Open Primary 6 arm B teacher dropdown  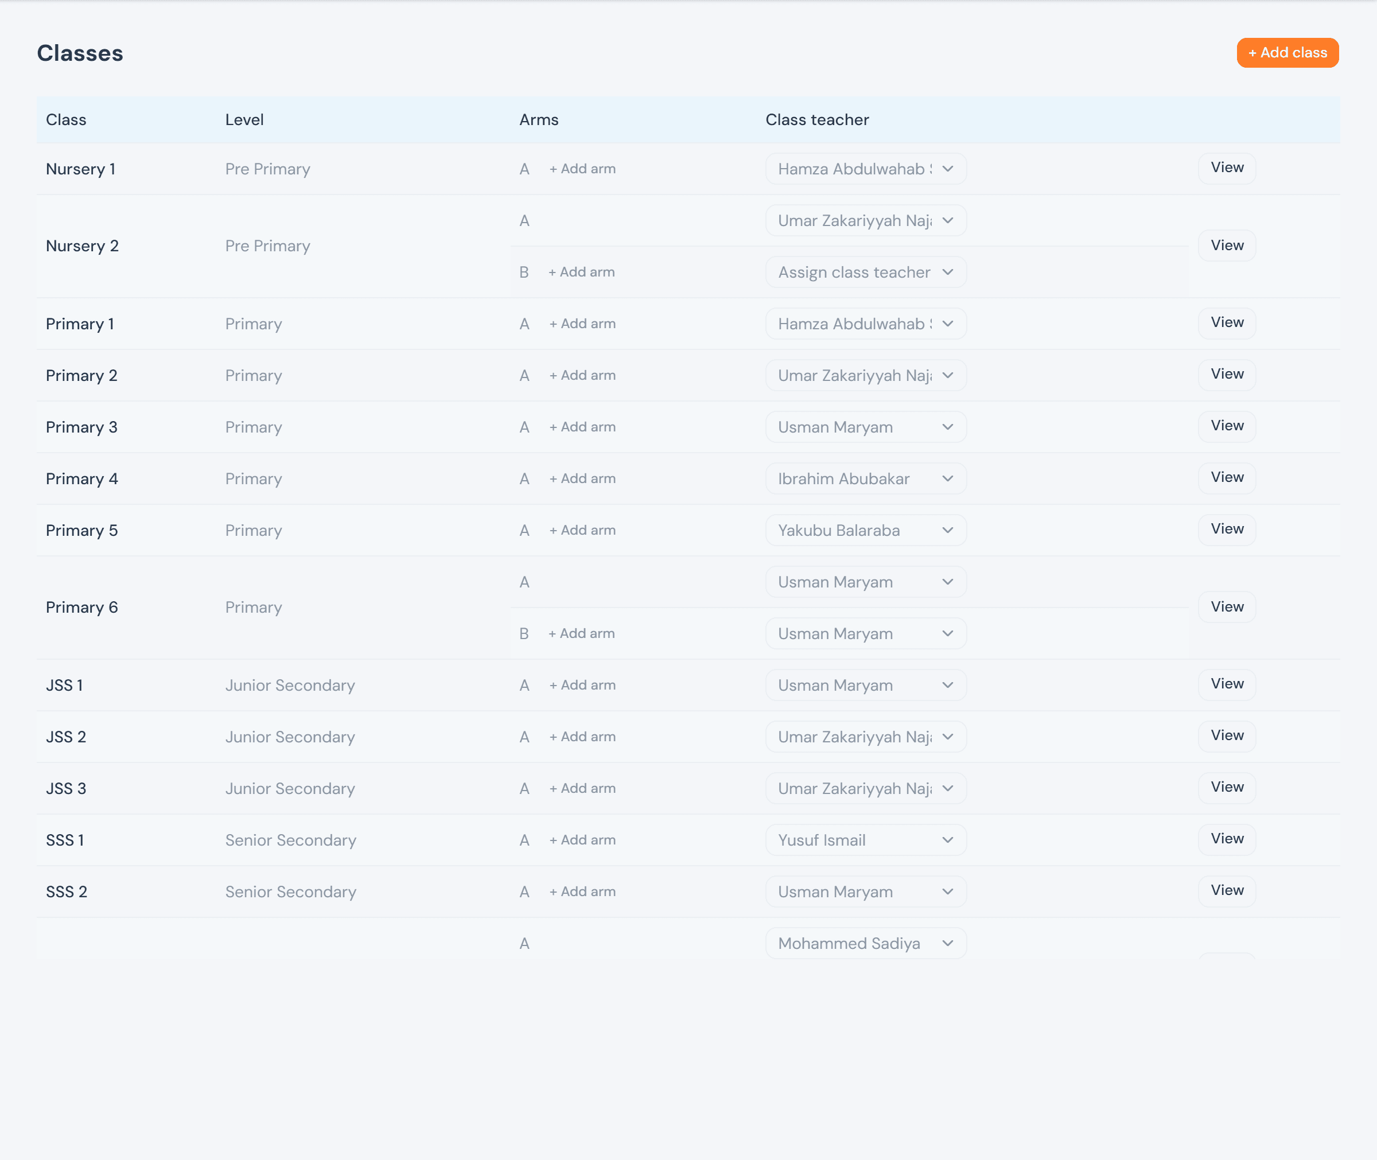click(x=865, y=633)
